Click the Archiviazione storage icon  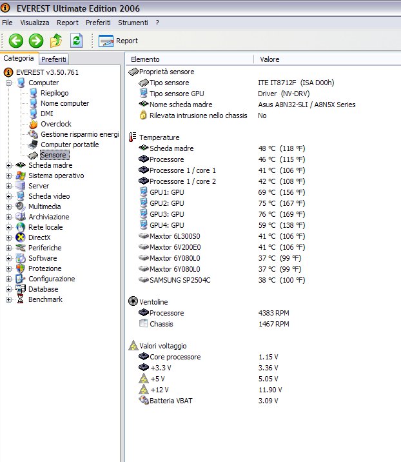(21, 217)
